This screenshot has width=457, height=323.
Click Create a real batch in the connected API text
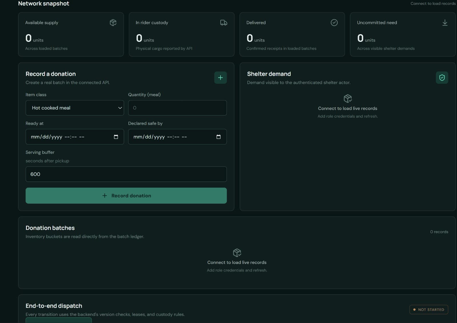tap(68, 83)
